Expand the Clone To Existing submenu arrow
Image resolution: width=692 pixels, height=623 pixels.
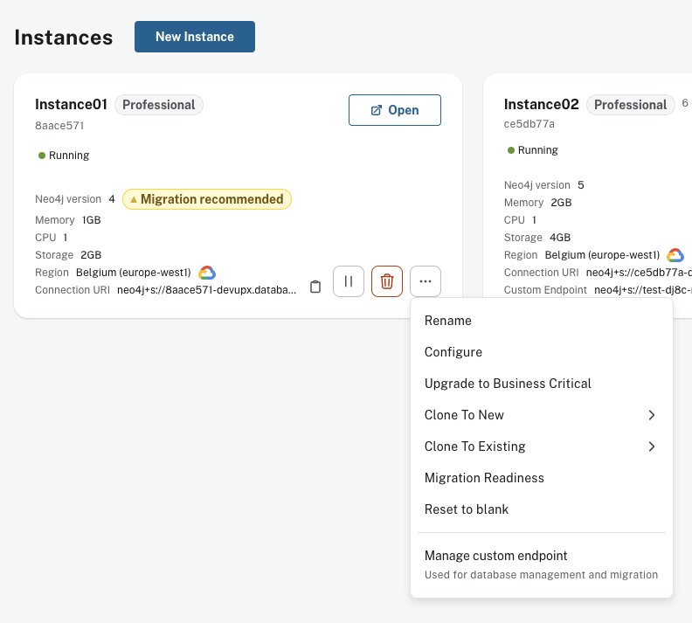[x=652, y=446]
